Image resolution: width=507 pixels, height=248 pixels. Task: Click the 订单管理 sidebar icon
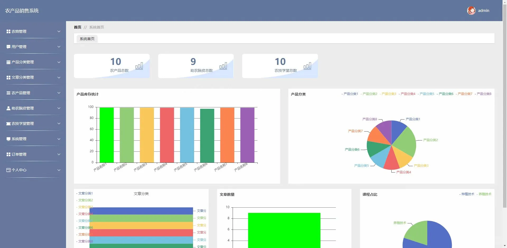click(8, 154)
